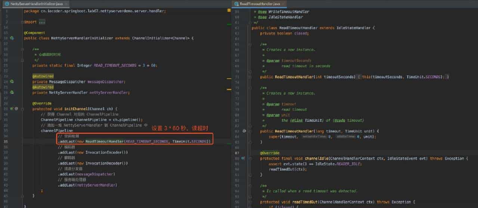Click line number 35 in left gutter
Screen dimensions: 478x208
5,142
